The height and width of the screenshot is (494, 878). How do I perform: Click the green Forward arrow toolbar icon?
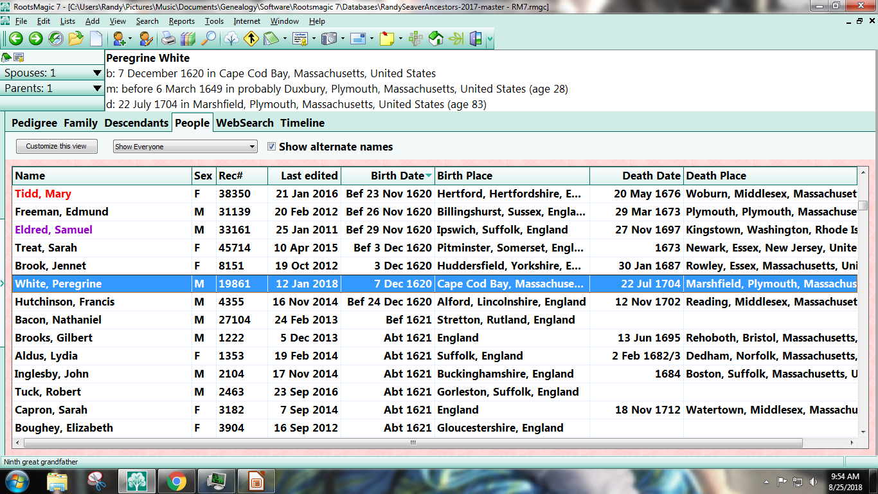point(36,39)
